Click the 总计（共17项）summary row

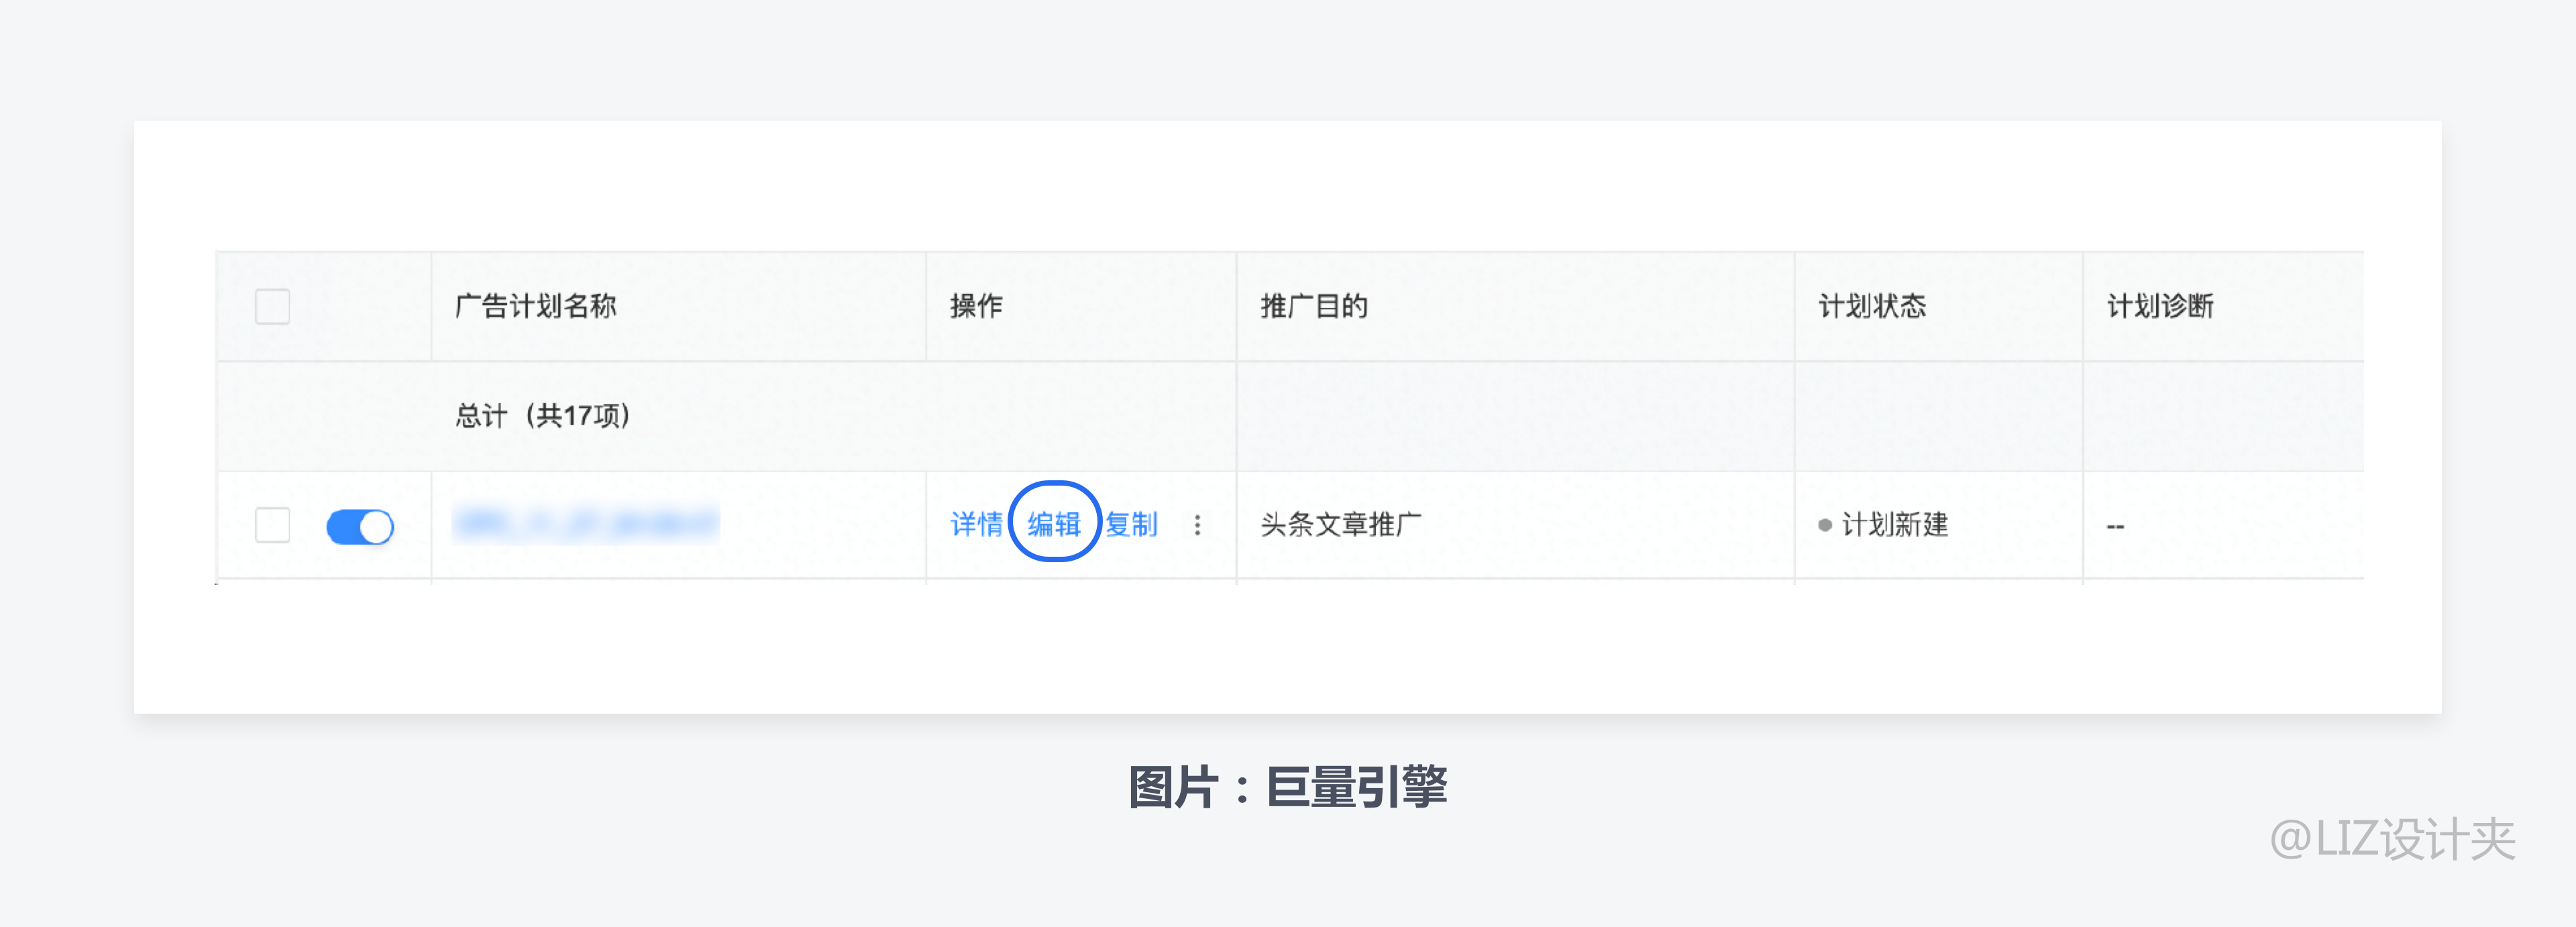1290,416
